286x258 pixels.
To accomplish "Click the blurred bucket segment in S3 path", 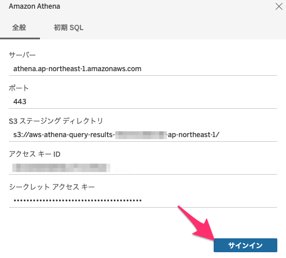I will tap(141, 135).
